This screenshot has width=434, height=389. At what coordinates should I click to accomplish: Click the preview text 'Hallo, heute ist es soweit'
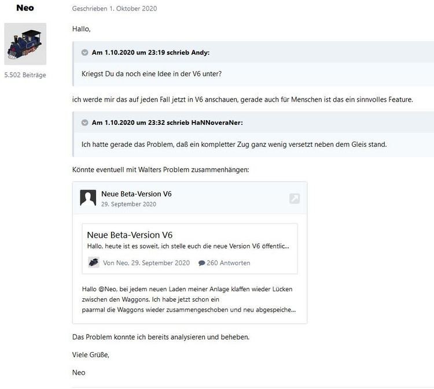[187, 246]
